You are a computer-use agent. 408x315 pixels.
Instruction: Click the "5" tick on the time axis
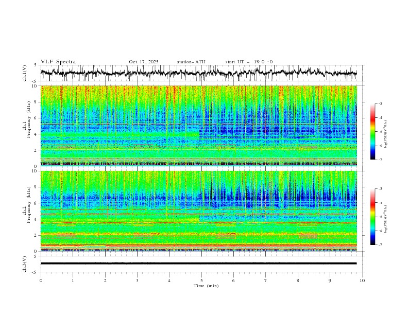[201, 281]
